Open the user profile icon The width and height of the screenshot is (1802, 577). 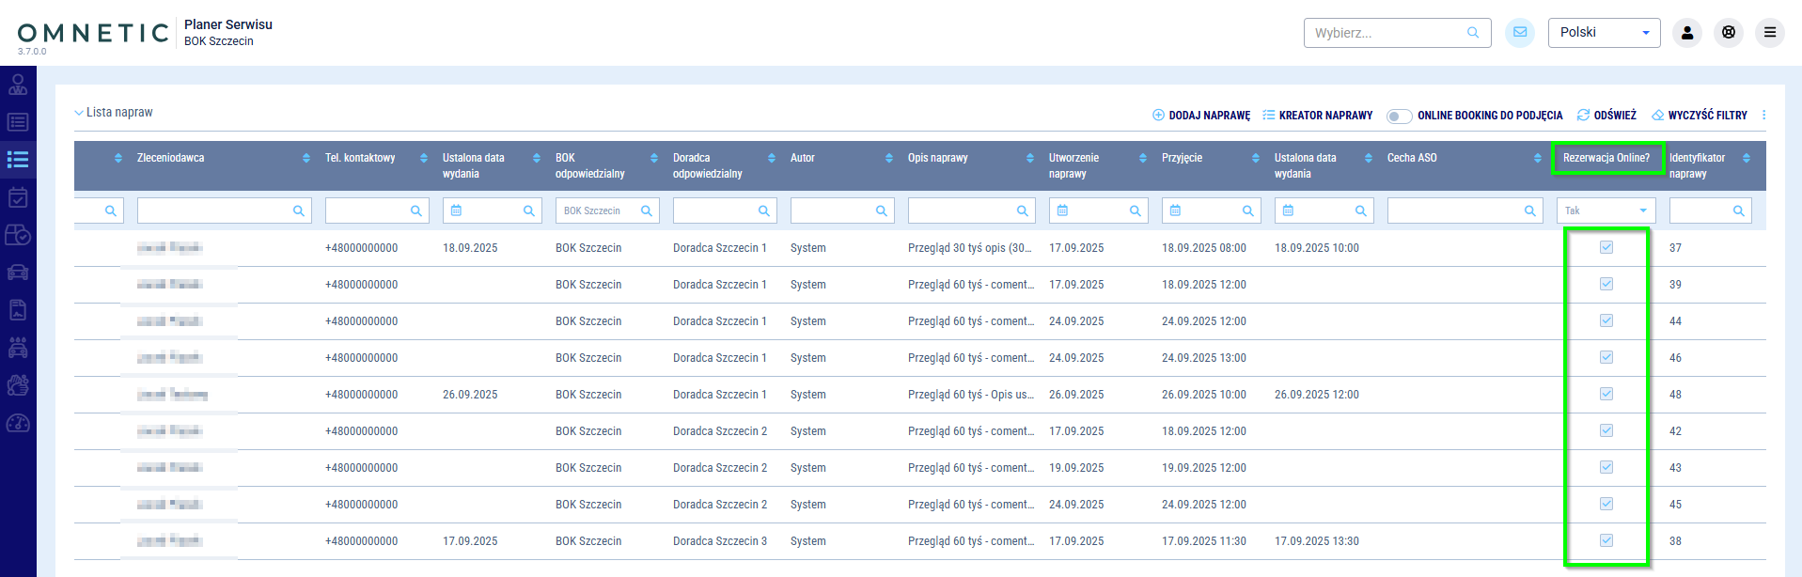1686,33
